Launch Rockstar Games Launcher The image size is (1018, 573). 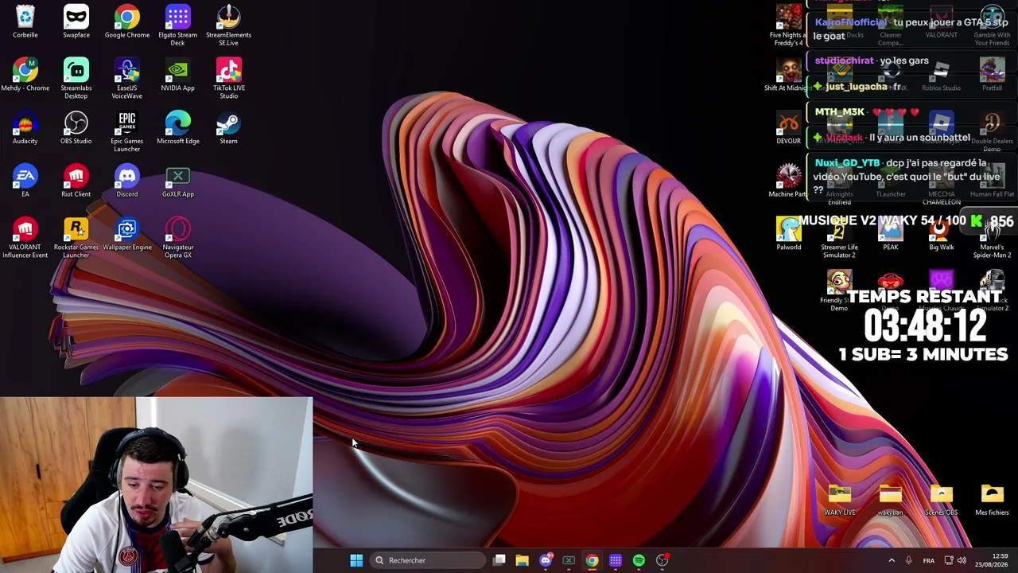76,238
